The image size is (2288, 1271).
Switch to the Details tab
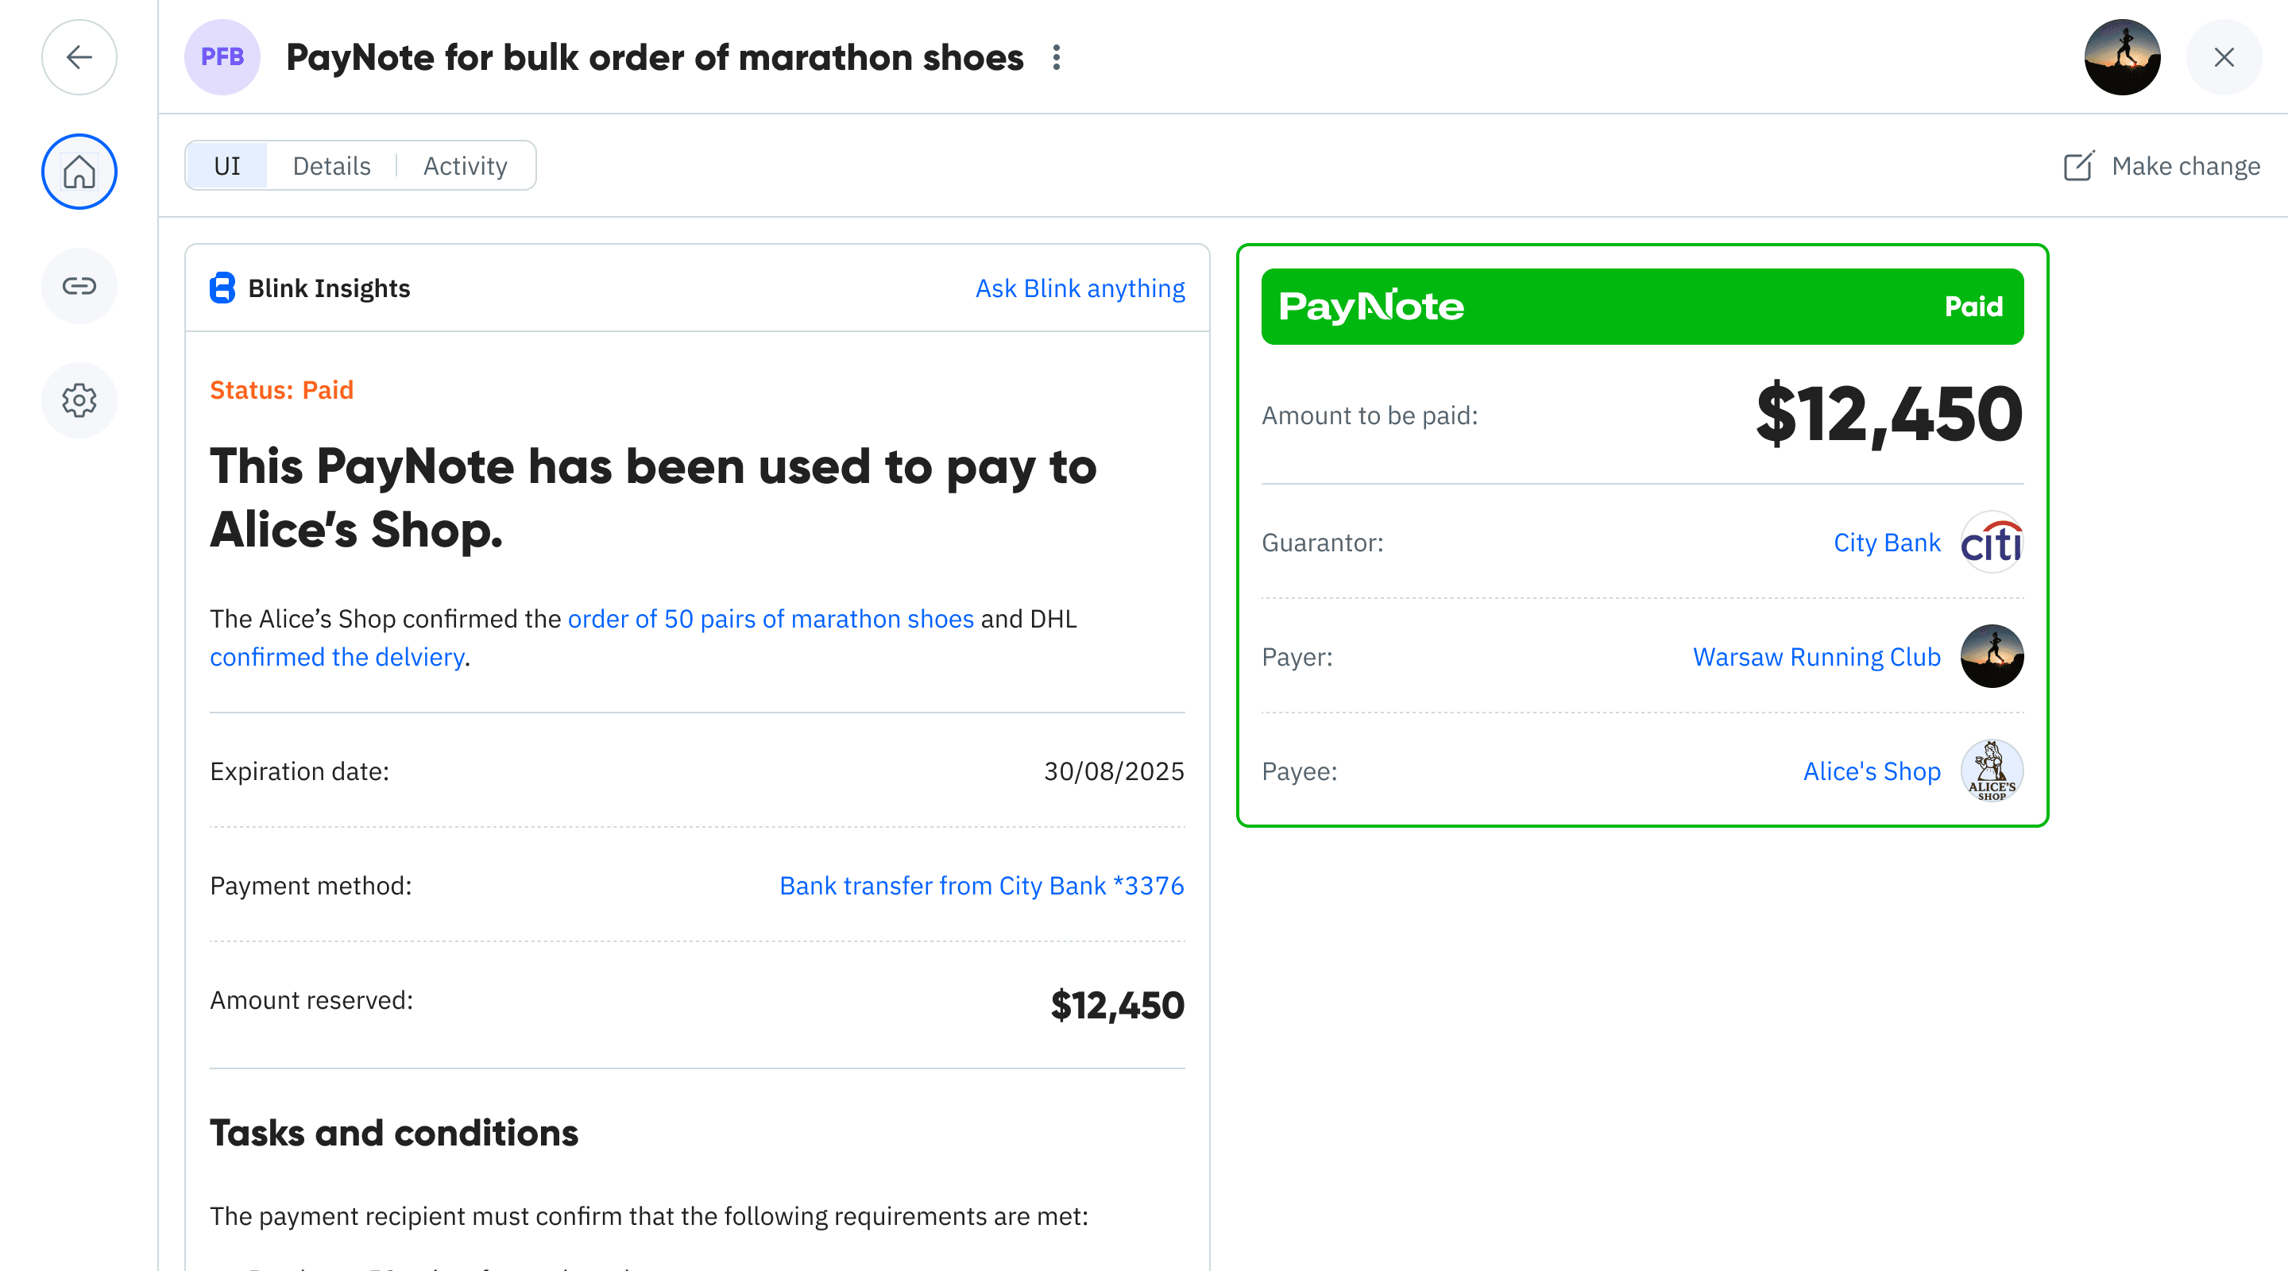click(331, 165)
